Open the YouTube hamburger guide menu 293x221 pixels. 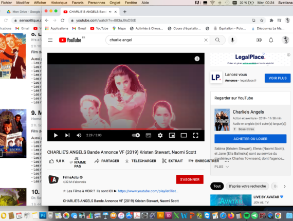tap(50, 40)
